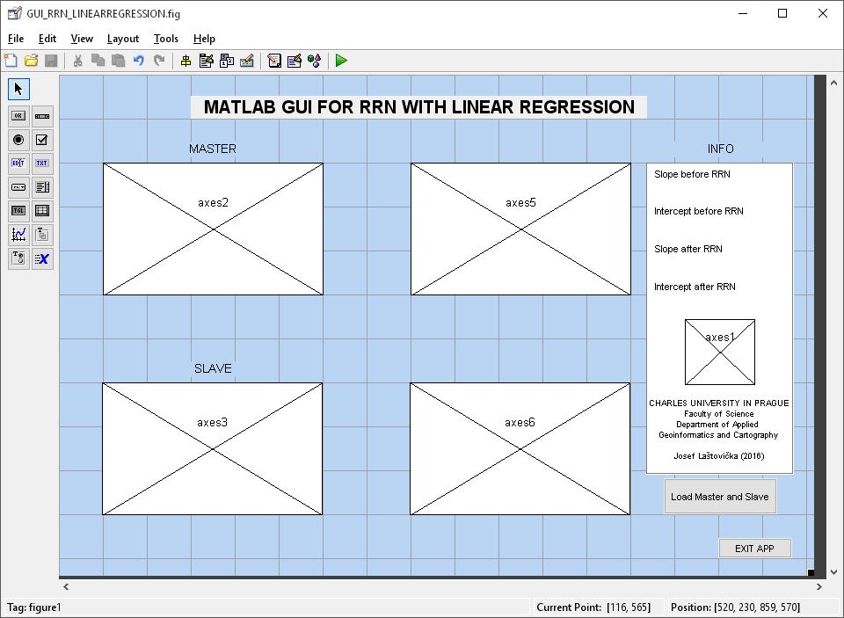Viewport: 844px width, 618px height.
Task: Open the M-file Editor icon
Action: [274, 61]
